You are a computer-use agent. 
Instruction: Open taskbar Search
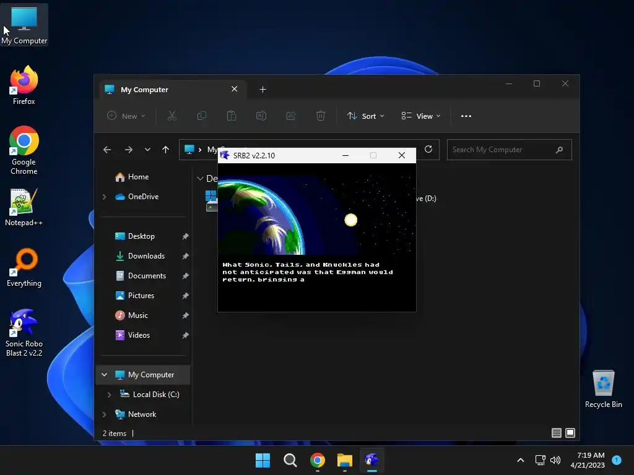[x=290, y=460]
